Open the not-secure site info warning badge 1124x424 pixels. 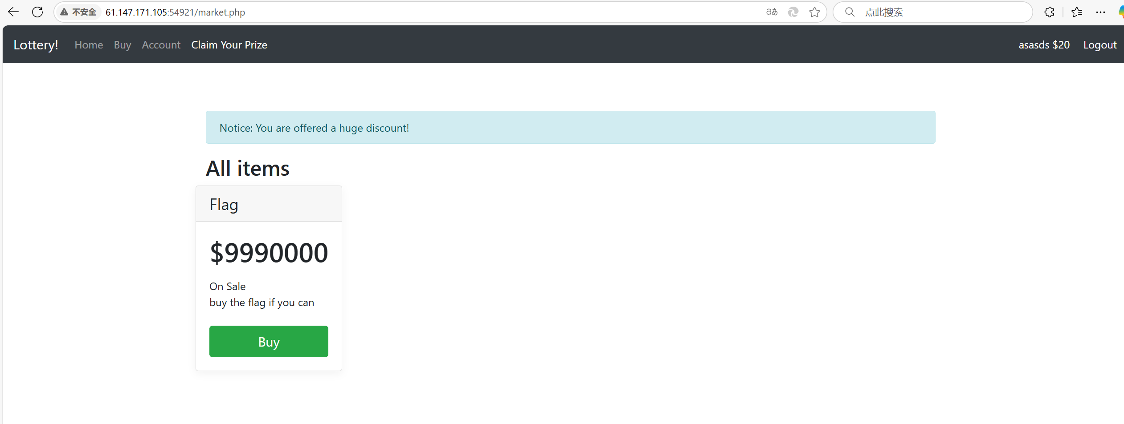[78, 12]
